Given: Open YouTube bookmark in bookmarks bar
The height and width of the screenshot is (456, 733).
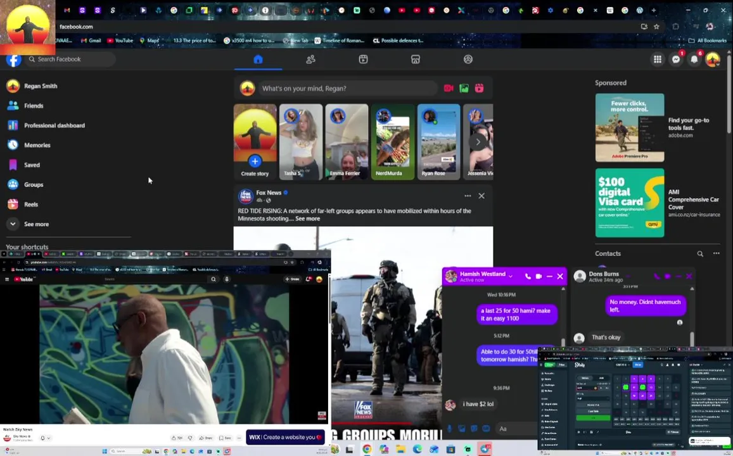Looking at the screenshot, I should tap(120, 41).
